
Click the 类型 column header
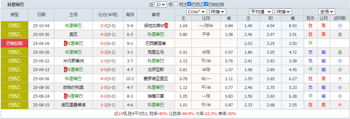(15, 15)
